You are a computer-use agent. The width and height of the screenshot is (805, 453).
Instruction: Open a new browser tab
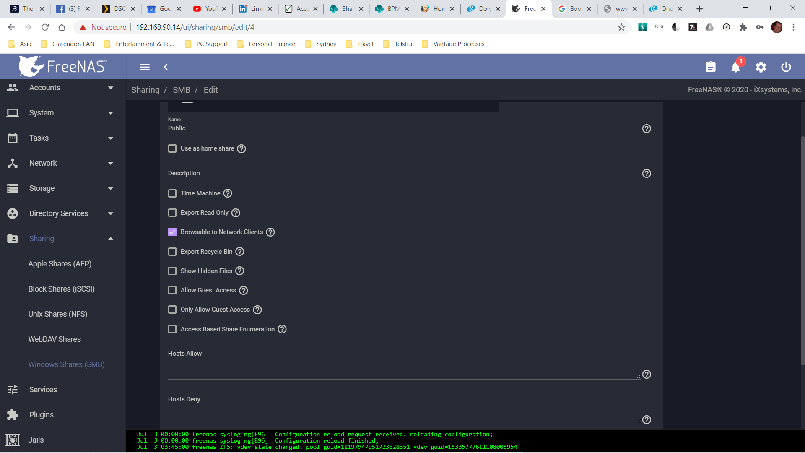(699, 9)
